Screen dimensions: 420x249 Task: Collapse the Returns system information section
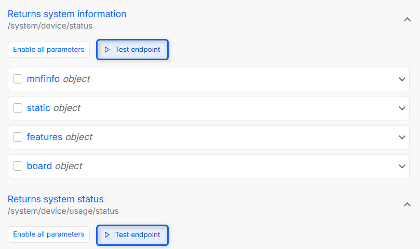[407, 19]
